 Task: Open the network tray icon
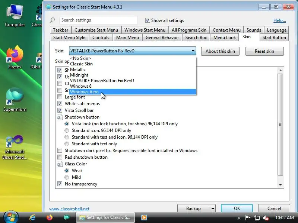257,218
